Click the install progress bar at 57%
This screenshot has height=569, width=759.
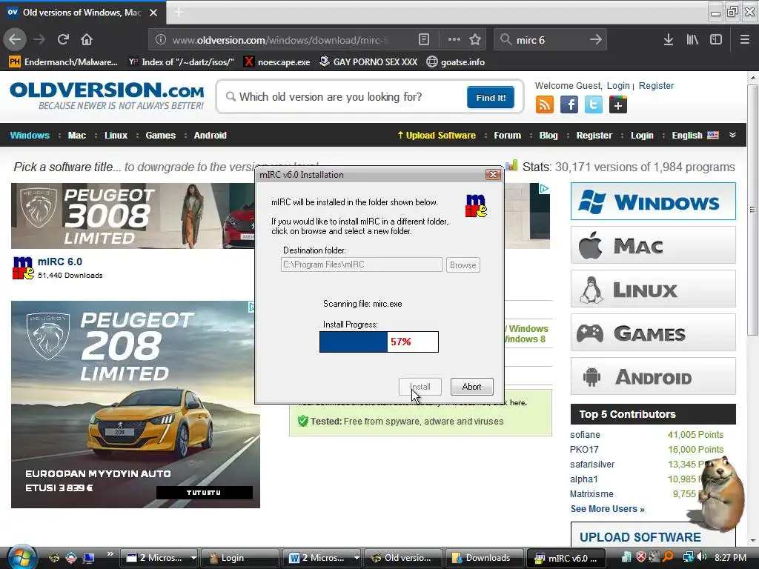[379, 342]
